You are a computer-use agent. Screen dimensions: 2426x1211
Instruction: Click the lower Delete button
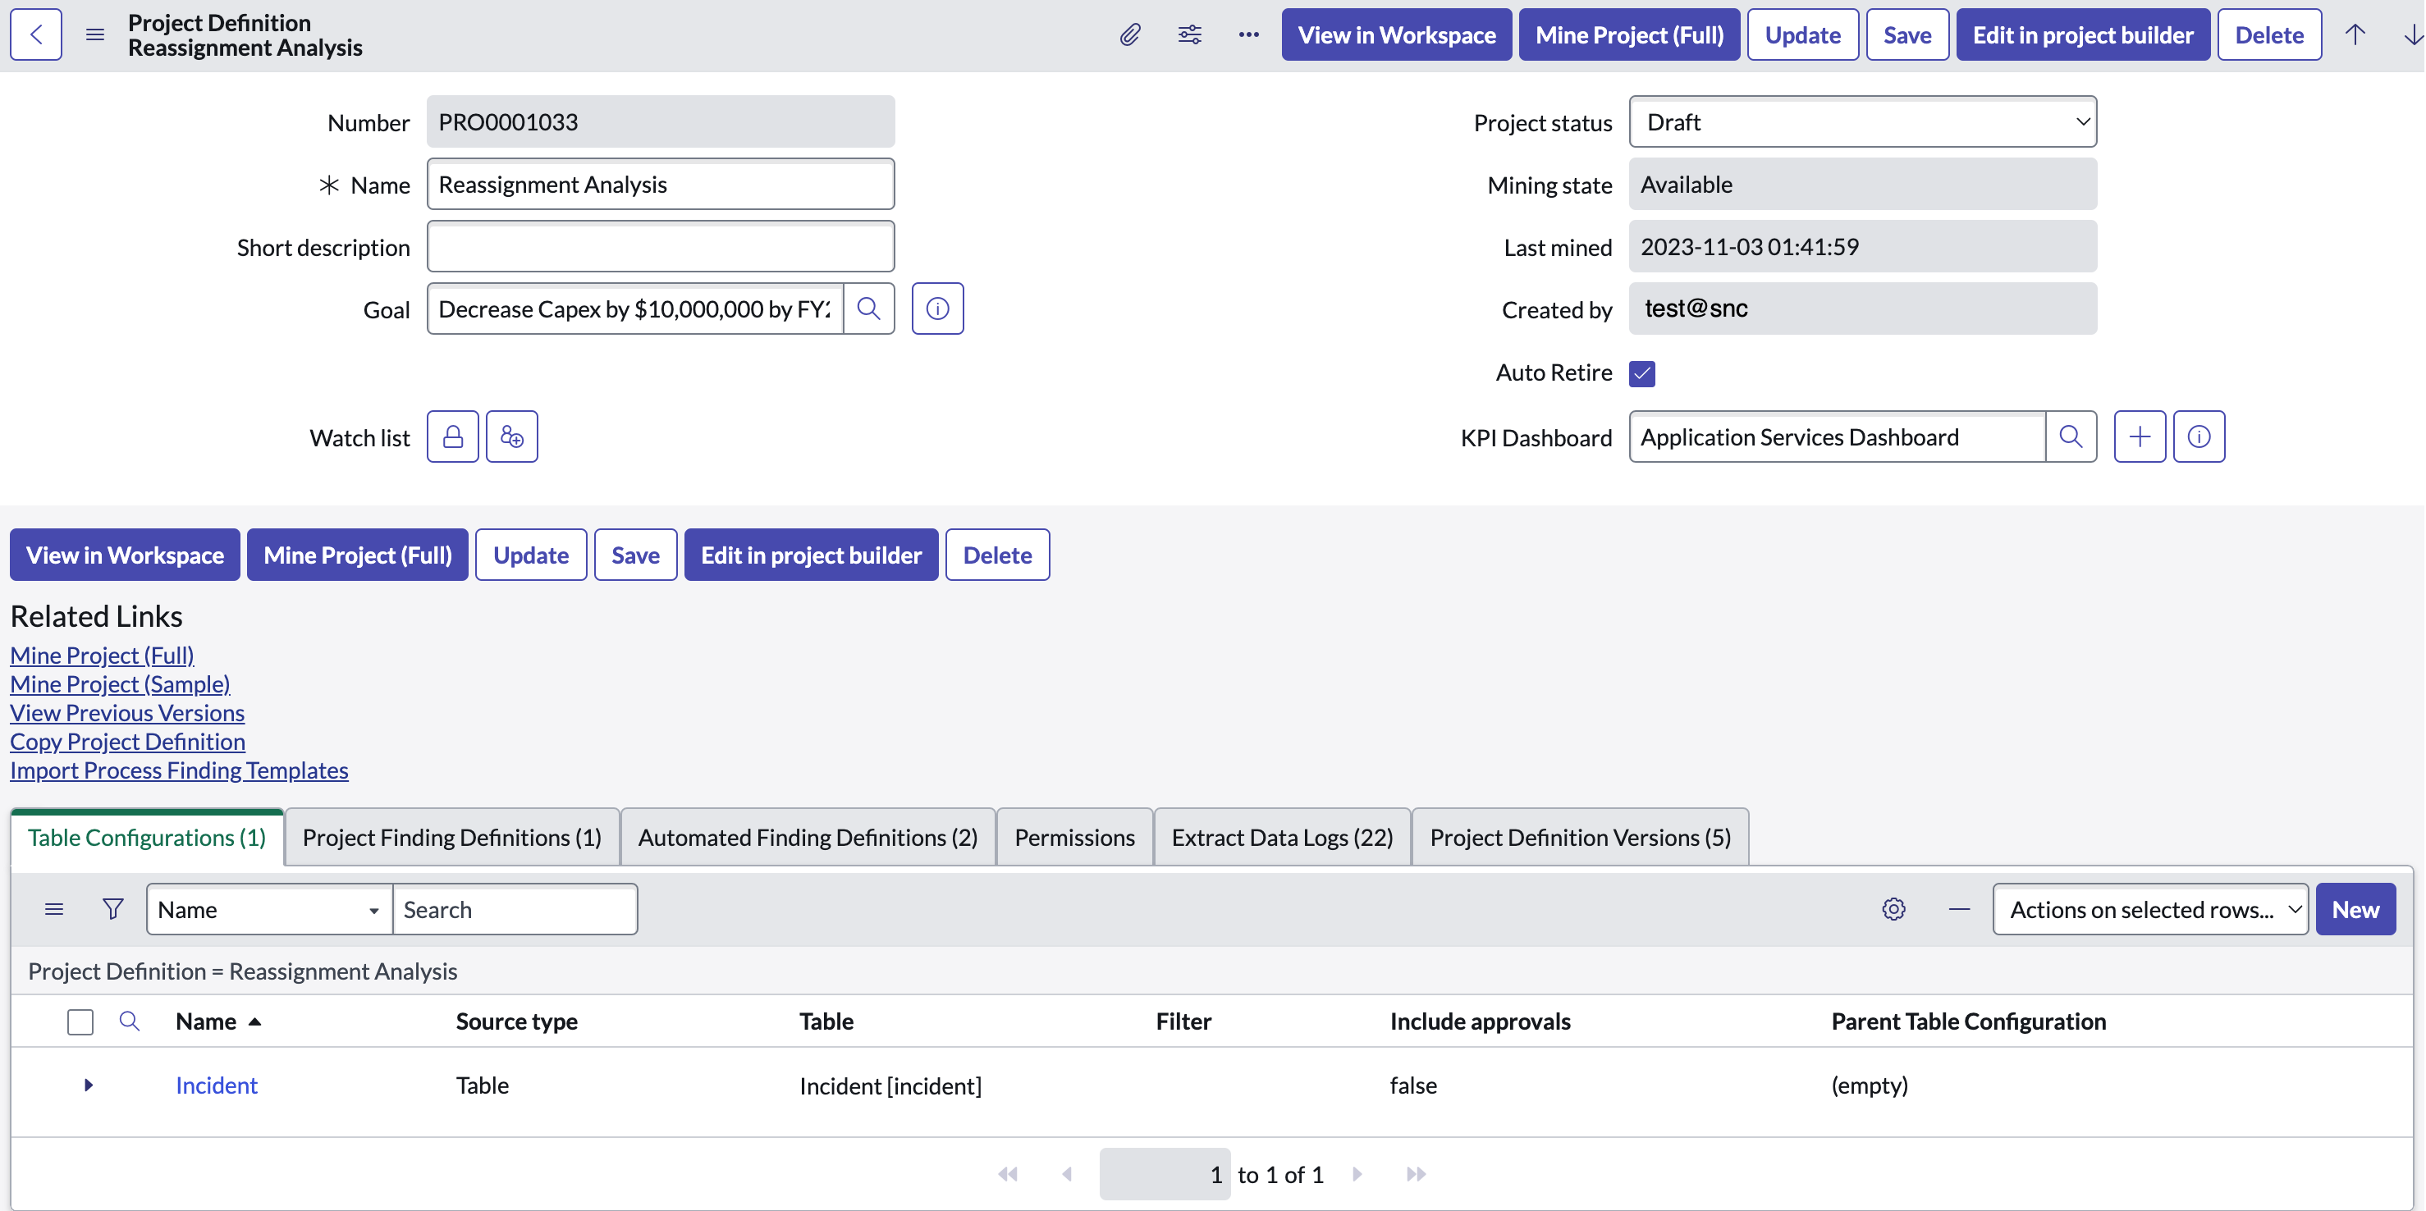click(997, 555)
